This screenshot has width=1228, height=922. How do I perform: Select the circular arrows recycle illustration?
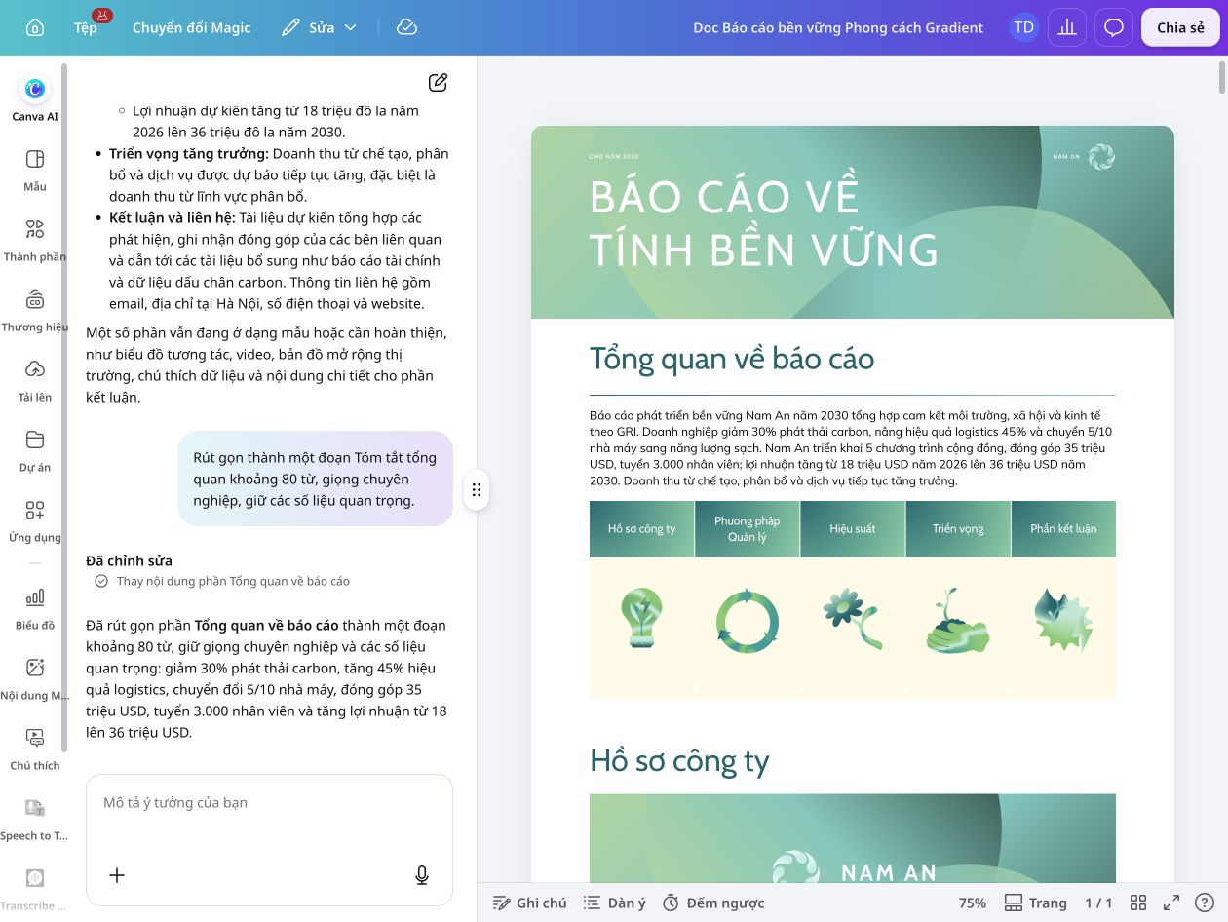[748, 621]
